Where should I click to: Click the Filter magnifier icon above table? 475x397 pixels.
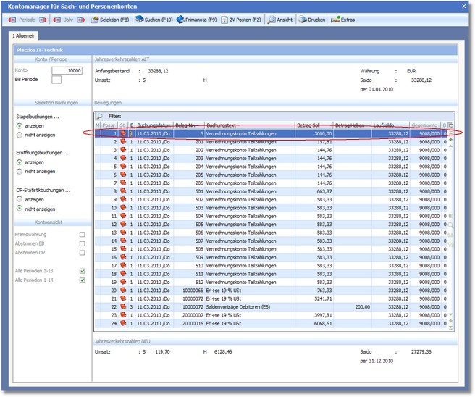click(x=99, y=116)
